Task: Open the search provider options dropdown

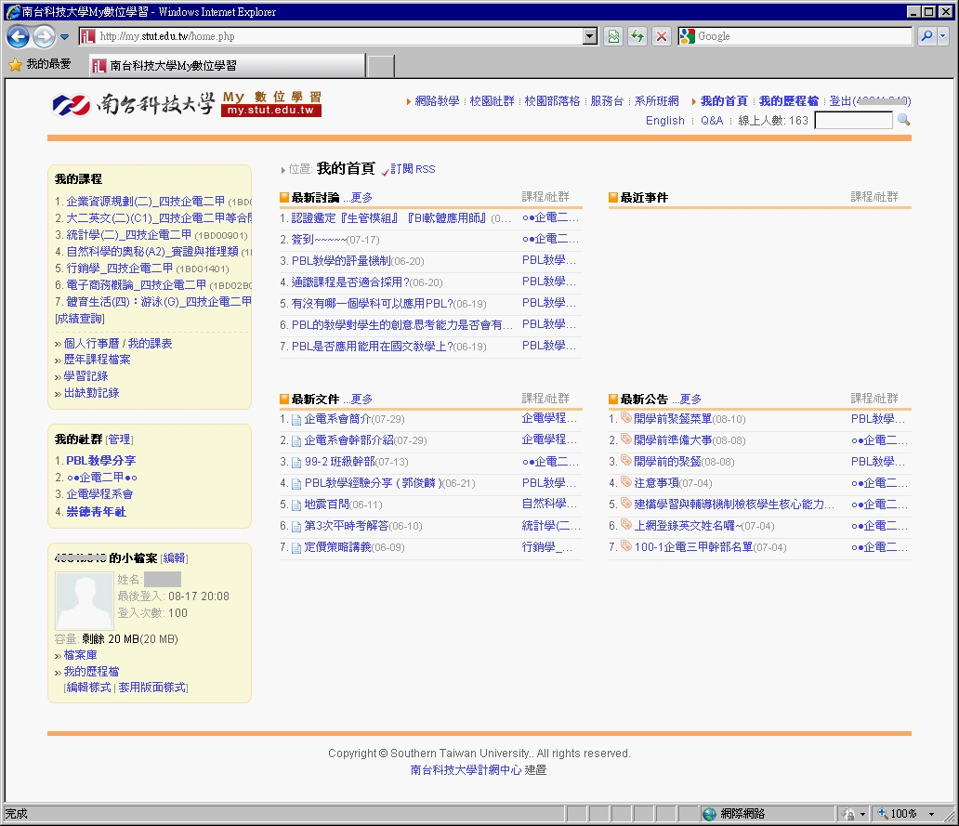Action: [943, 36]
